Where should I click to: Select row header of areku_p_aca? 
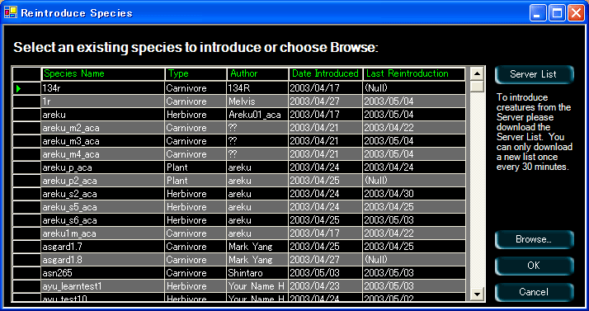pos(26,167)
